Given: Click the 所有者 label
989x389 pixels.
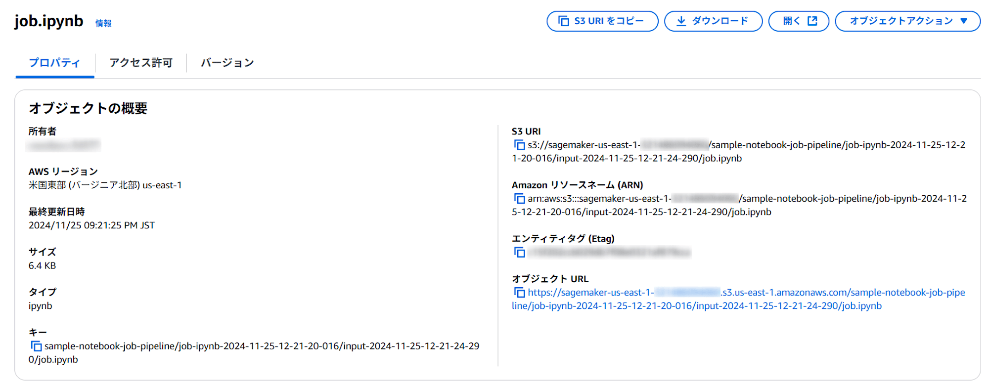Looking at the screenshot, I should coord(43,131).
